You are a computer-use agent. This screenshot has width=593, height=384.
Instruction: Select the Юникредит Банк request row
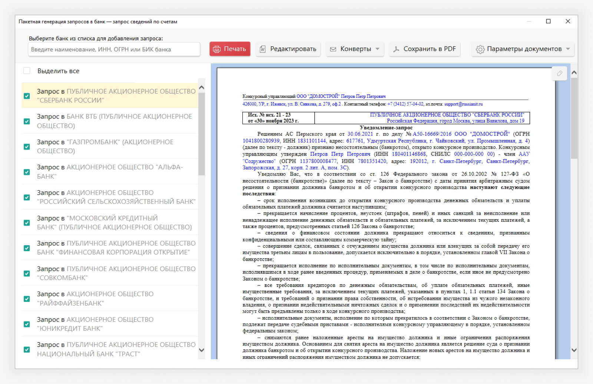click(110, 324)
